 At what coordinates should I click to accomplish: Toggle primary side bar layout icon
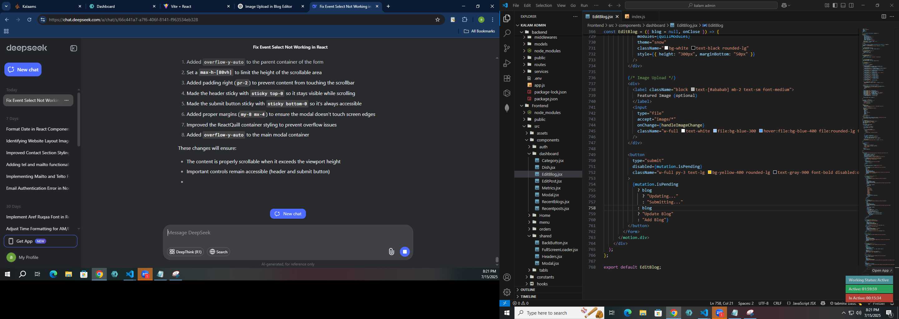click(835, 5)
